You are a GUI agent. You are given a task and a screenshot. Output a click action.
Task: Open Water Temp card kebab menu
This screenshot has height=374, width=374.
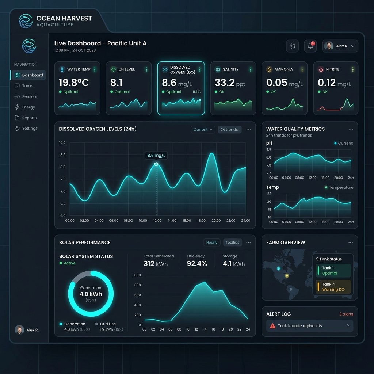point(95,69)
